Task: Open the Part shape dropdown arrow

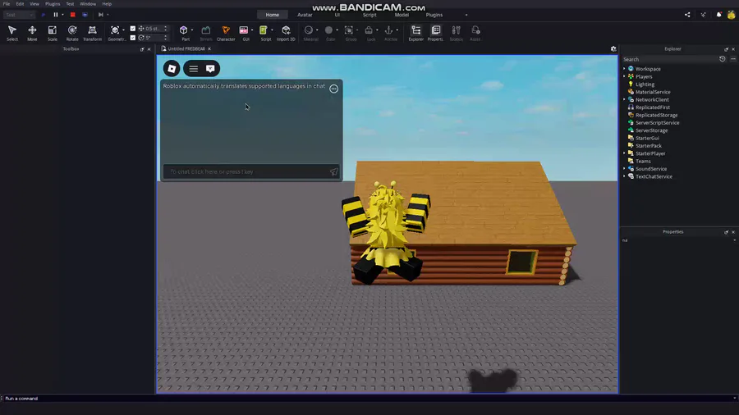Action: [x=192, y=30]
